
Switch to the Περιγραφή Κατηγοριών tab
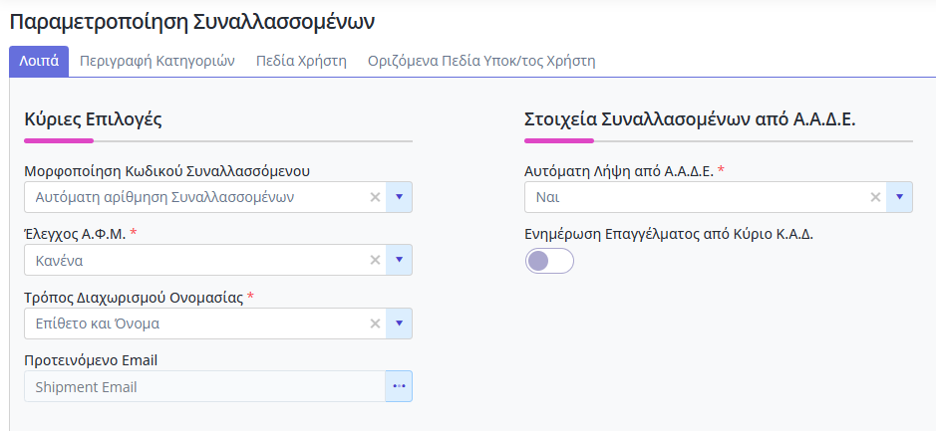click(x=156, y=61)
